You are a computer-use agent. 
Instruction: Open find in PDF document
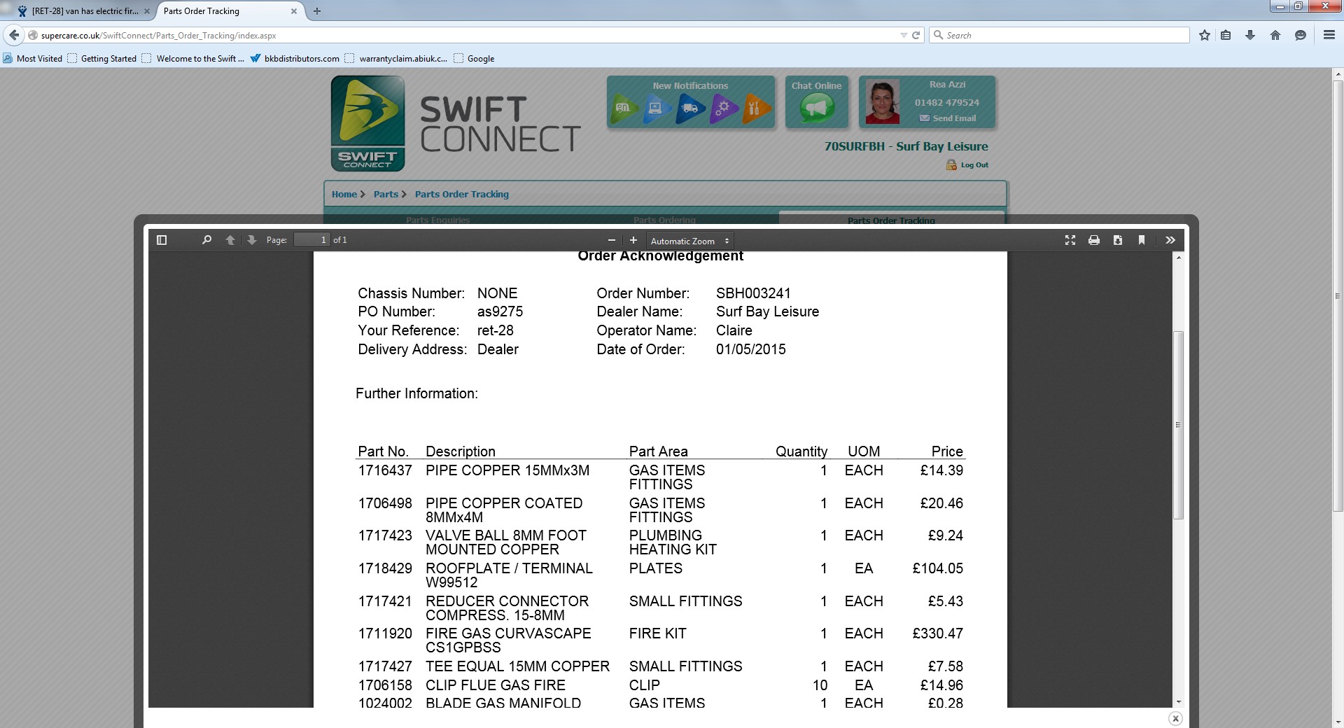coord(206,240)
